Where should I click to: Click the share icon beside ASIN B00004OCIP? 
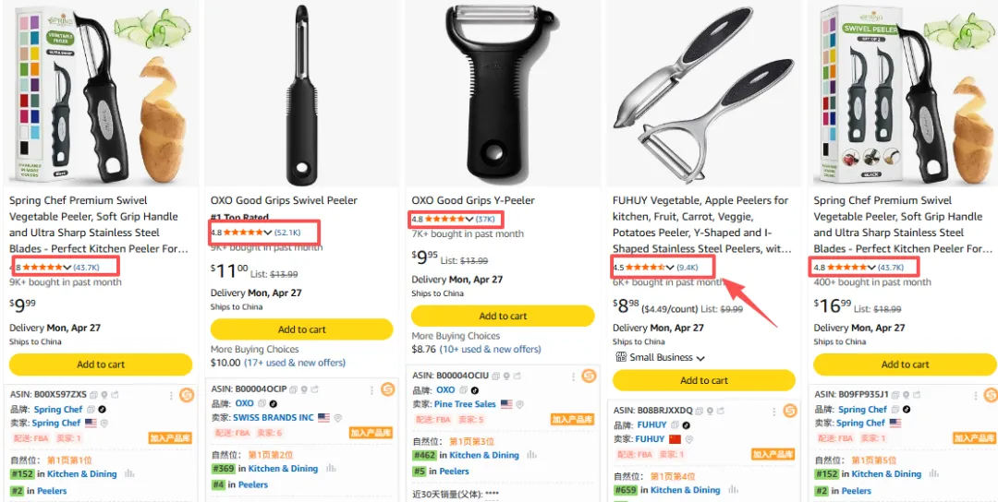click(314, 389)
